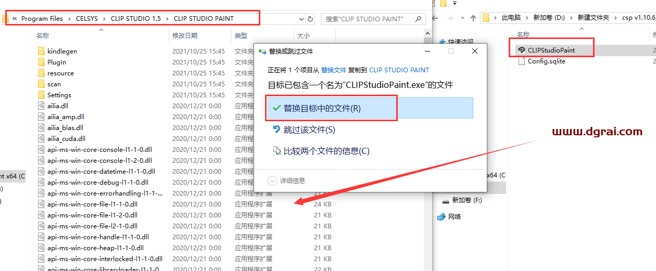Viewport: 656px width, 271px height.
Task: Open chevron dropdown after Program Files breadcrumb
Action: click(69, 19)
